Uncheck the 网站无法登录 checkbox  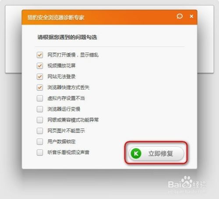tap(40, 77)
